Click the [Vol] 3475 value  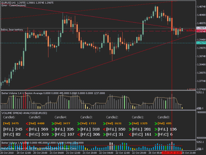(11, 124)
